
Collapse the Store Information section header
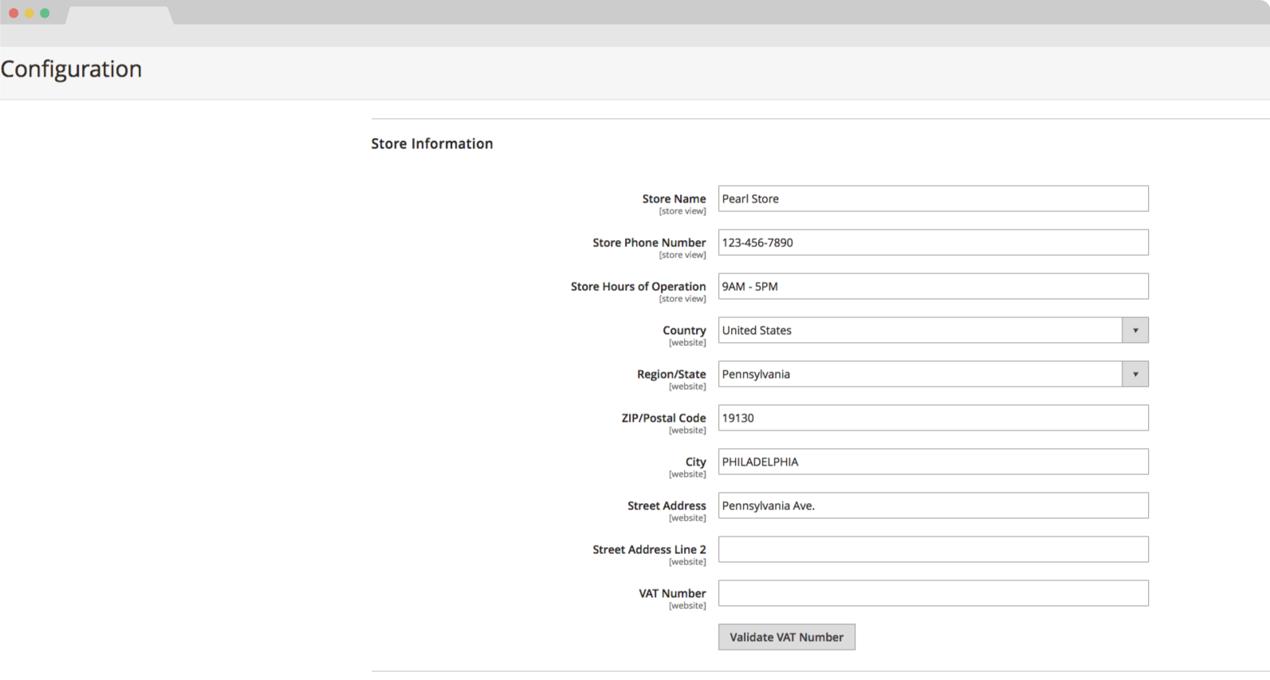(432, 143)
